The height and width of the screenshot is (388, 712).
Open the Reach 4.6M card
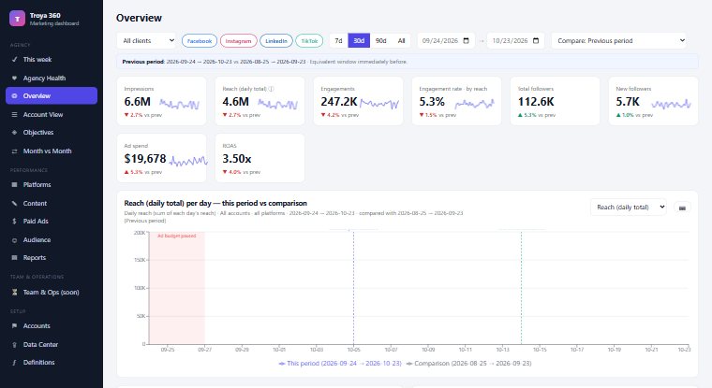tap(260, 101)
